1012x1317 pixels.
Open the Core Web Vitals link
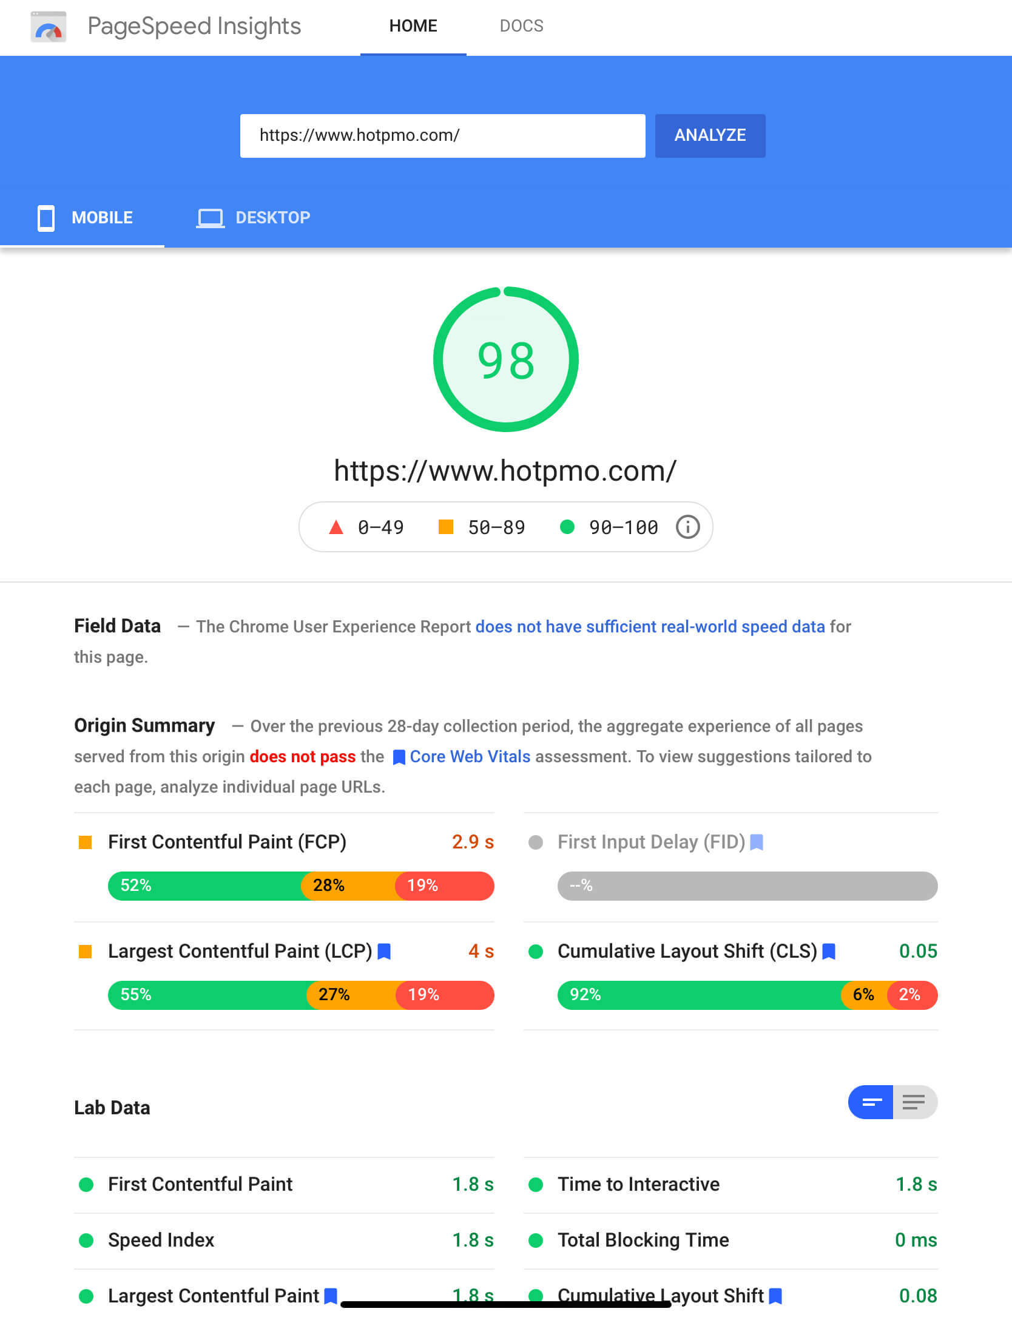tap(470, 757)
